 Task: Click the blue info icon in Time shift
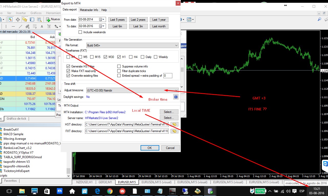click(176, 97)
